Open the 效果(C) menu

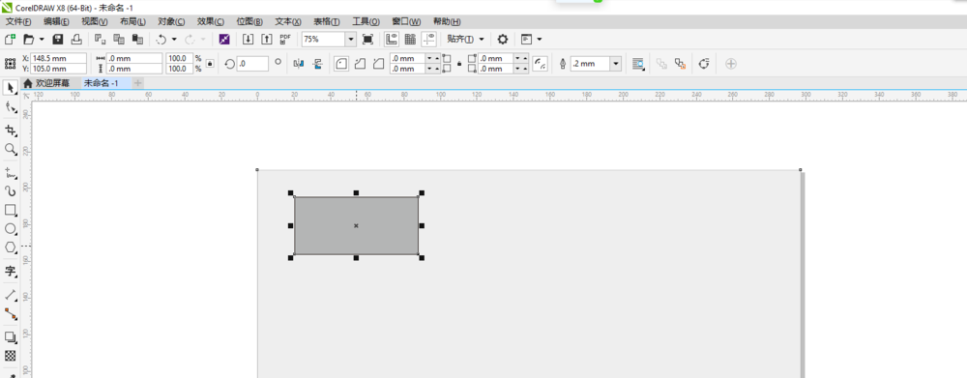click(x=210, y=21)
